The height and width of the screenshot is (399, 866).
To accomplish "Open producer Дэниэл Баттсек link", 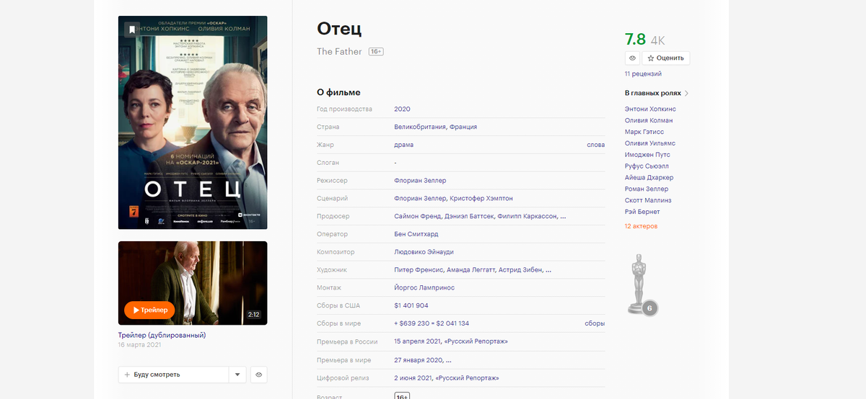I will tap(470, 216).
